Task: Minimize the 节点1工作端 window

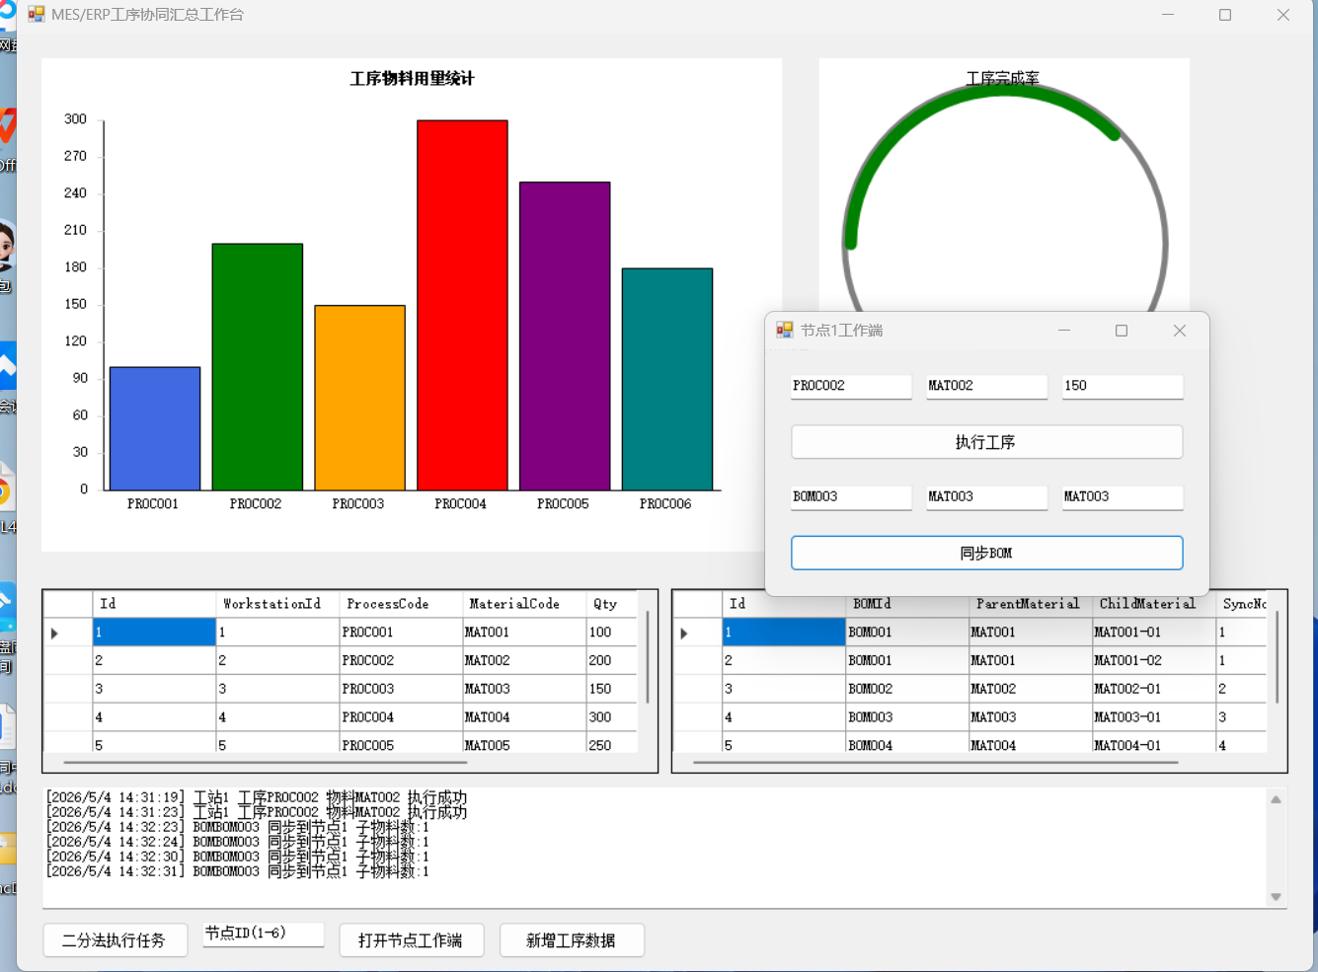Action: pyautogui.click(x=1064, y=331)
